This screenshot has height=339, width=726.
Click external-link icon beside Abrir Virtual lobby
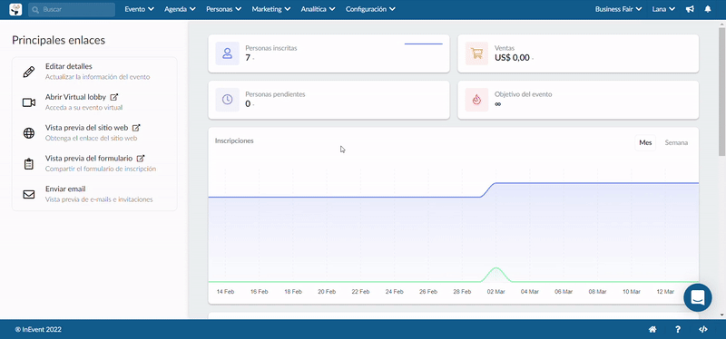[x=114, y=97]
